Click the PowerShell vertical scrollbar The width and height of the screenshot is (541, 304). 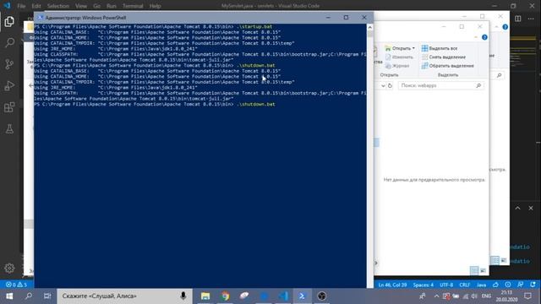(370, 155)
